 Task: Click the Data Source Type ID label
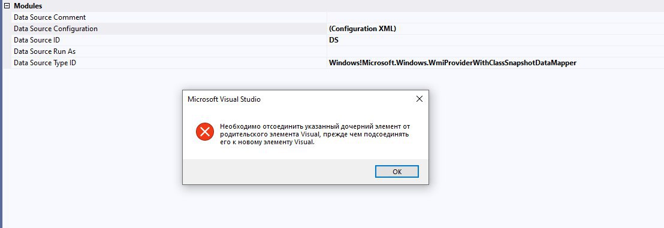coord(45,63)
